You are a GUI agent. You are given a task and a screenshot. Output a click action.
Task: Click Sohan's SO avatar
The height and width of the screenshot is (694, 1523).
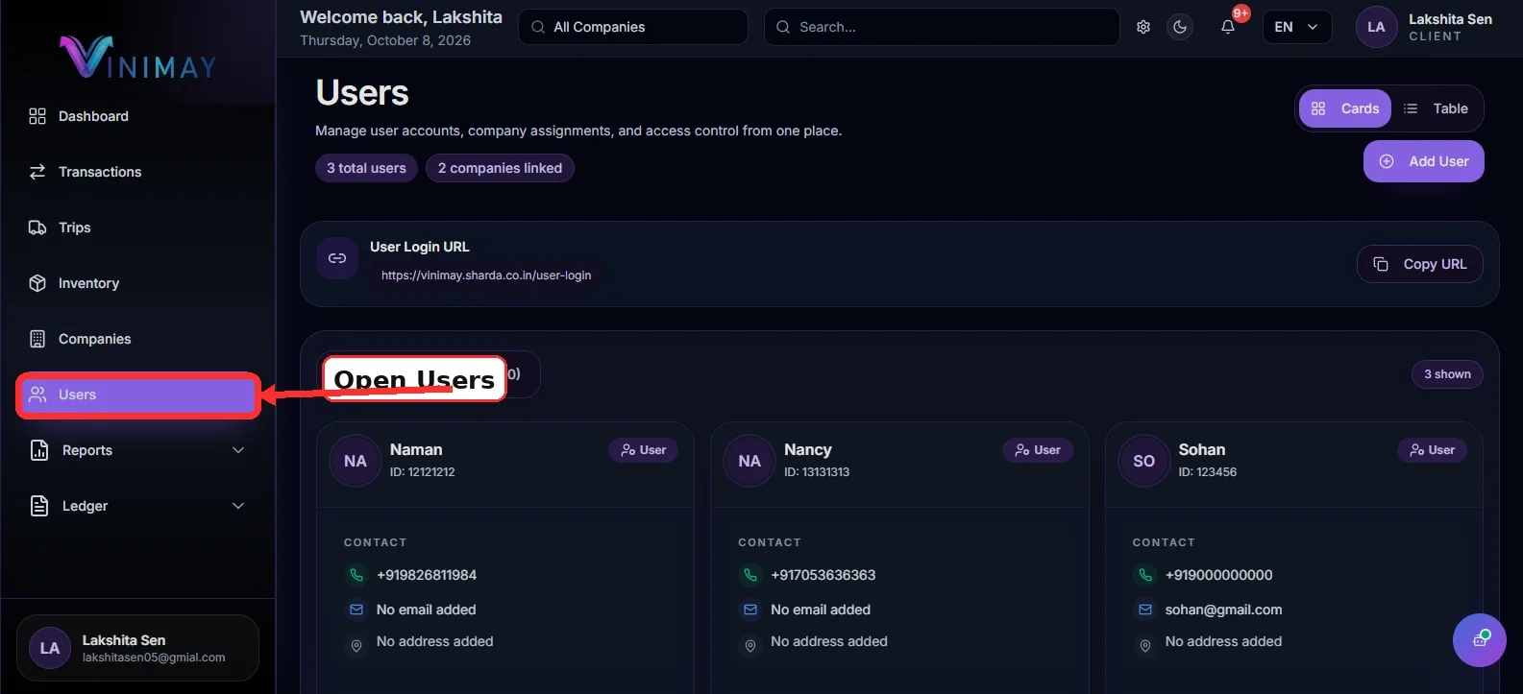point(1143,462)
